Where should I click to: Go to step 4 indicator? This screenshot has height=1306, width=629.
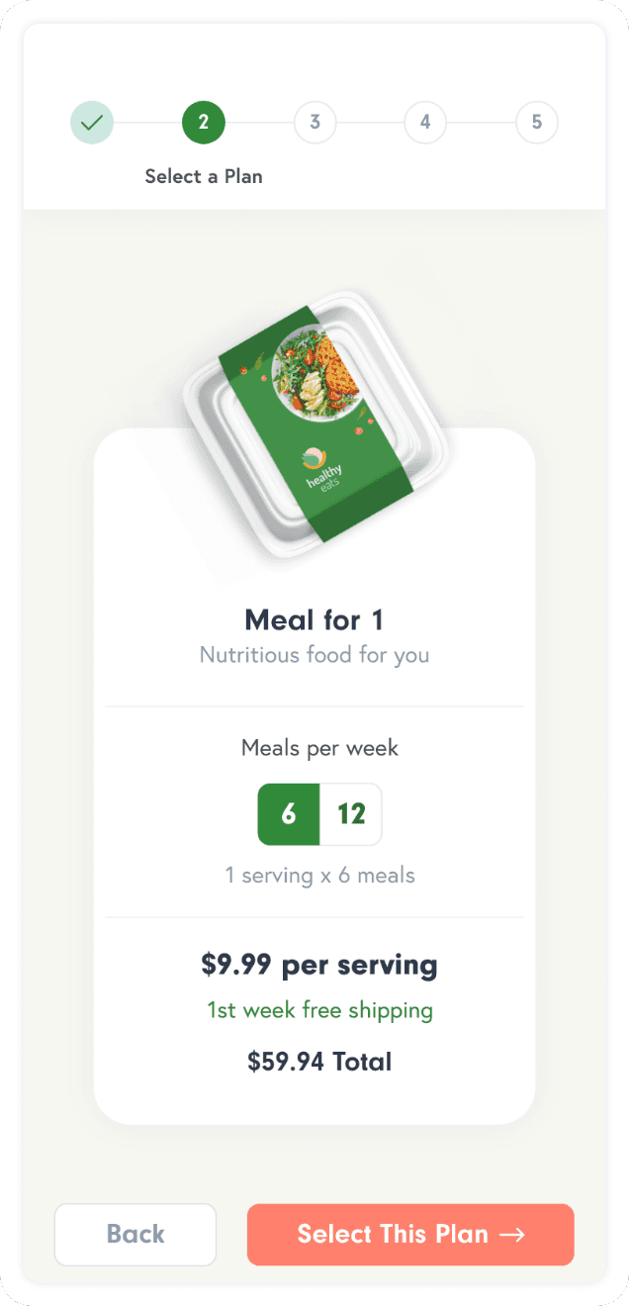click(425, 123)
